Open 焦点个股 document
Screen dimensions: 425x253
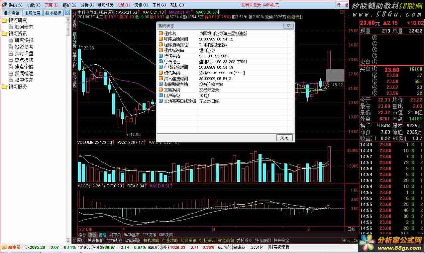[24, 67]
